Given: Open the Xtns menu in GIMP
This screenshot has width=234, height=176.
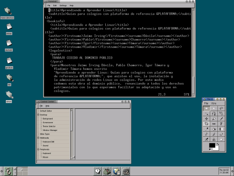Looking at the screenshot, I should 214,103.
